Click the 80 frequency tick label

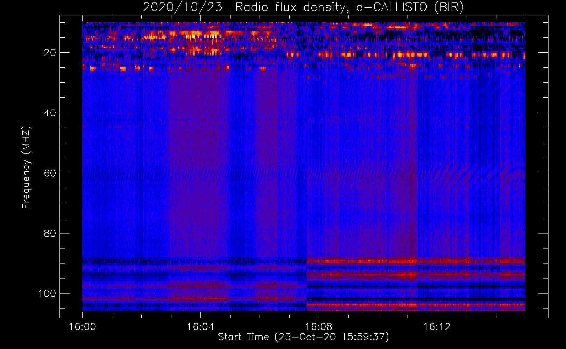tap(50, 233)
